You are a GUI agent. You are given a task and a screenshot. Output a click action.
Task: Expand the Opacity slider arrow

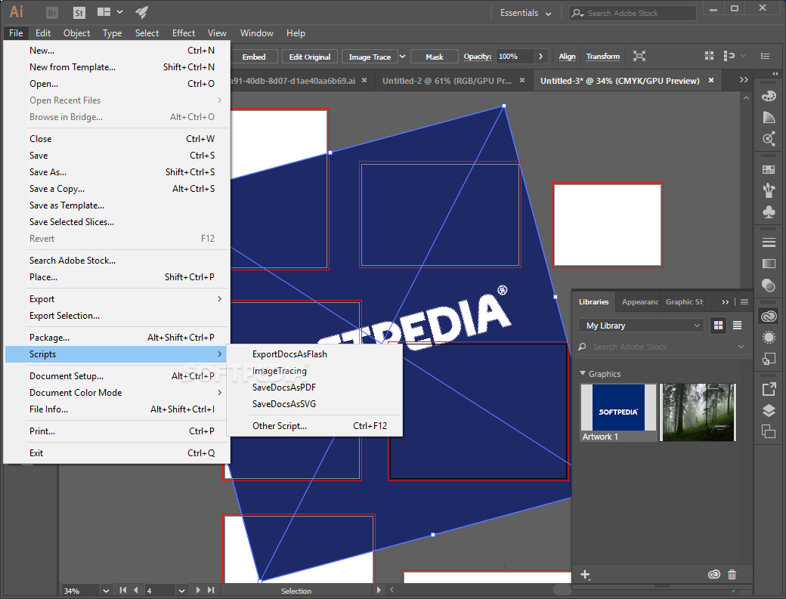tap(540, 57)
